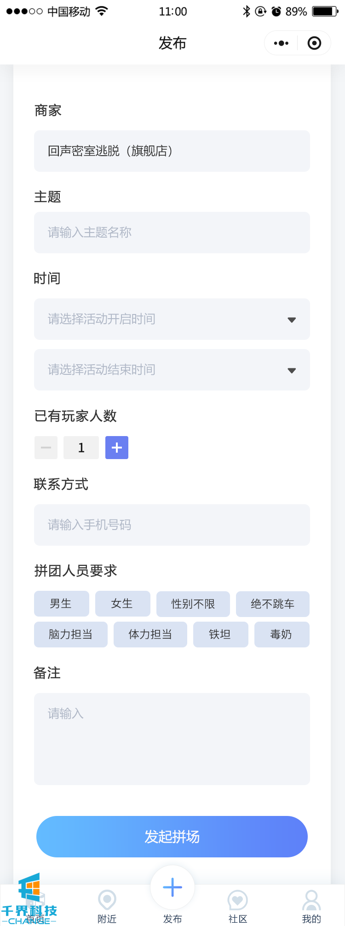345x926 pixels.
Task: Tap the mini-program more options dots icon
Action: [281, 43]
